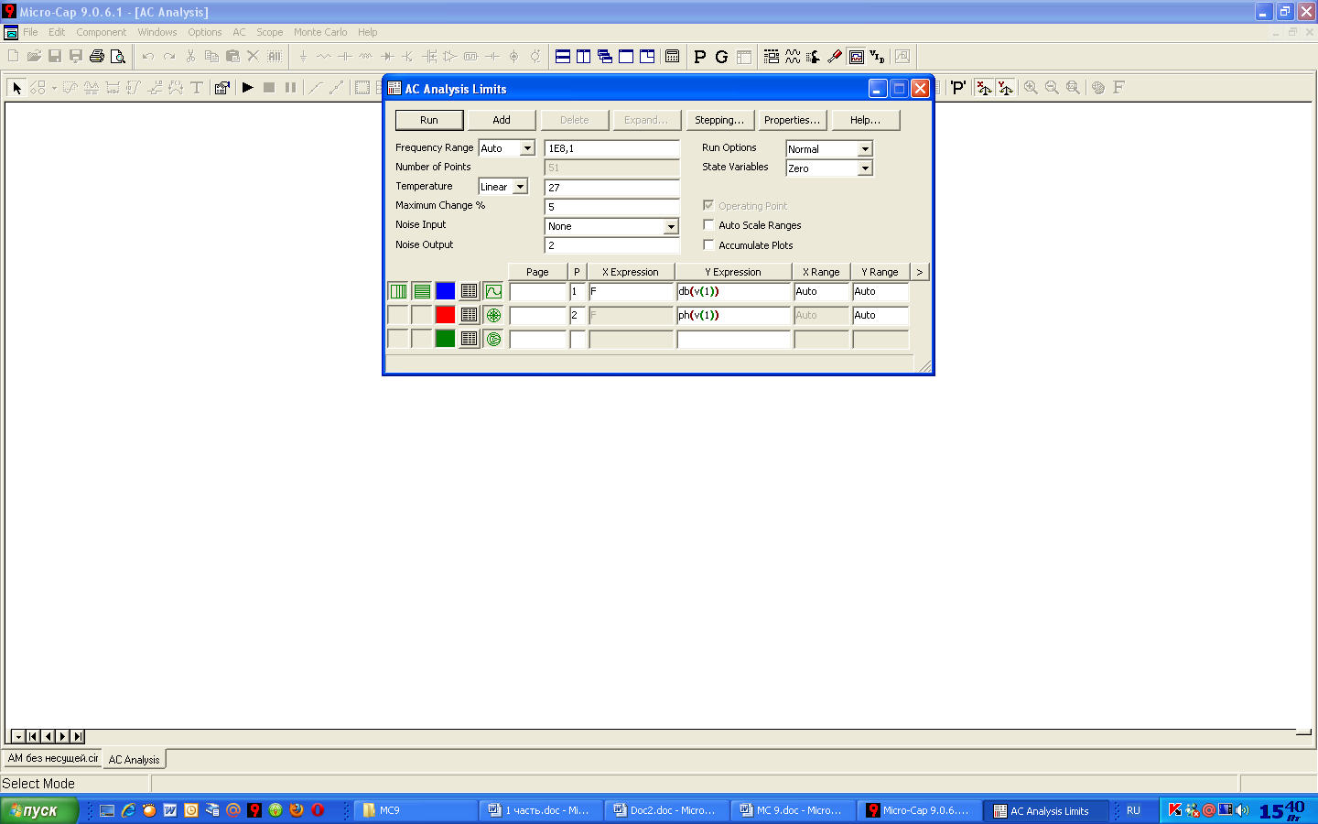Toggle X log/linear scale icon for db(v(1)) row

point(398,291)
